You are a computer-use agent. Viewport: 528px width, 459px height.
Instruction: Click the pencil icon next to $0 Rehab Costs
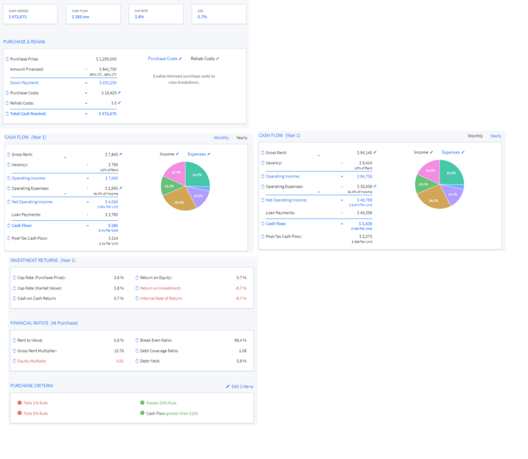point(119,103)
